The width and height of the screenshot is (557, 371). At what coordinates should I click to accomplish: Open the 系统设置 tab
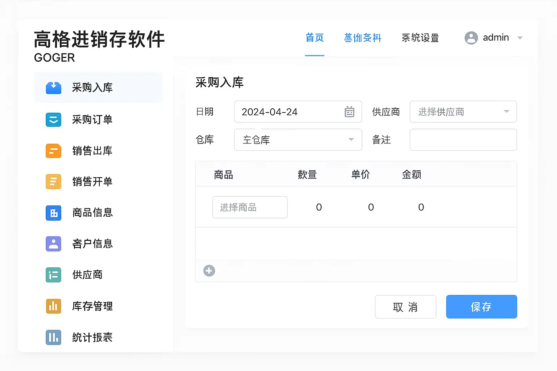pos(420,38)
